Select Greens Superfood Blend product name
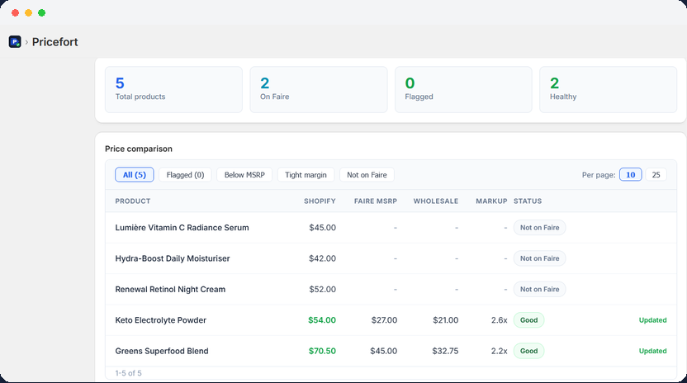Screen dimensions: 687x383 click(162, 351)
